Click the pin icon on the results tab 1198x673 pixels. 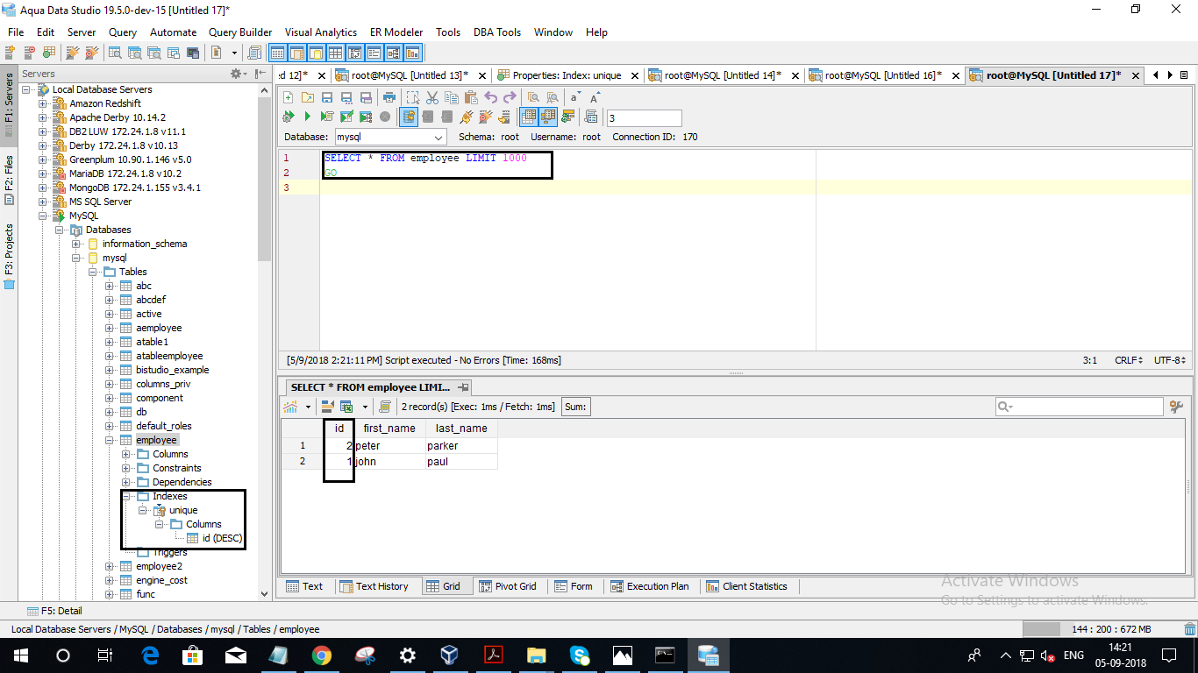click(464, 387)
